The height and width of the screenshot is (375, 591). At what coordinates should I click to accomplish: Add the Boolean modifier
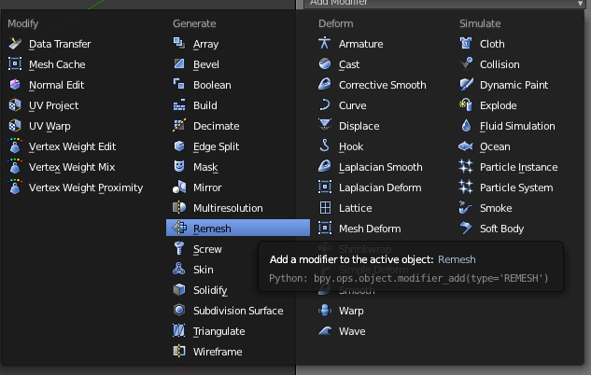pos(213,85)
